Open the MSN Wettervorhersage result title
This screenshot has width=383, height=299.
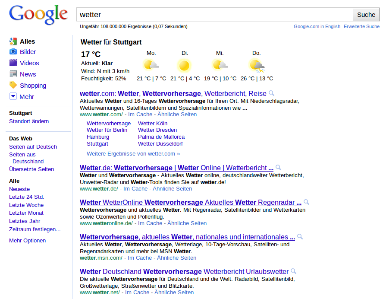187,237
